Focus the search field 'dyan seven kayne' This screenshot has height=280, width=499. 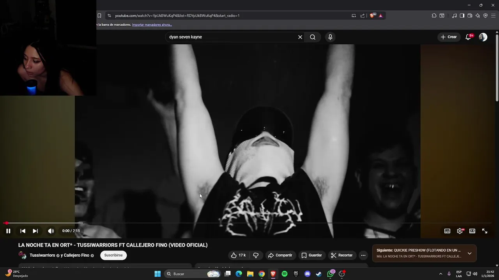[x=232, y=37]
